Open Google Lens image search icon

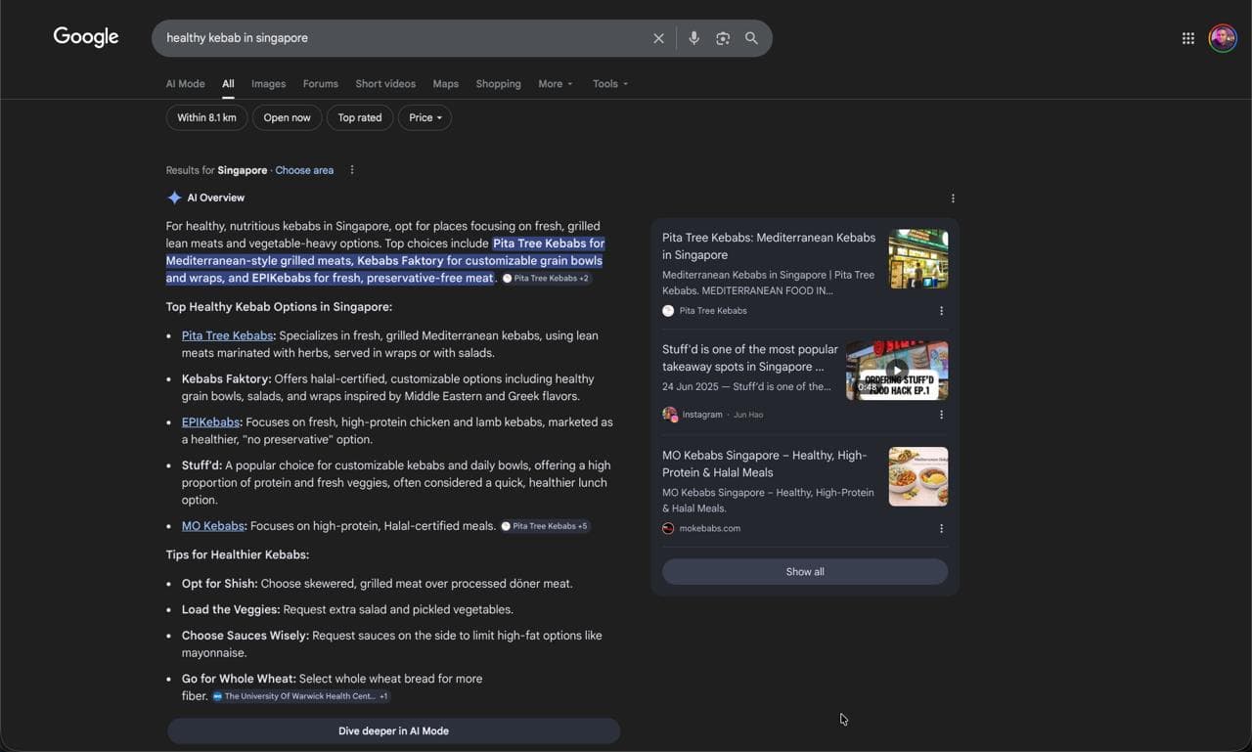pyautogui.click(x=723, y=38)
